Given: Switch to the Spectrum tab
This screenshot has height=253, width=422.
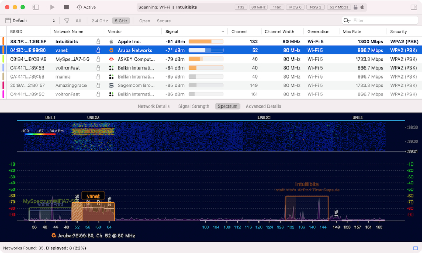Looking at the screenshot, I should (x=227, y=106).
